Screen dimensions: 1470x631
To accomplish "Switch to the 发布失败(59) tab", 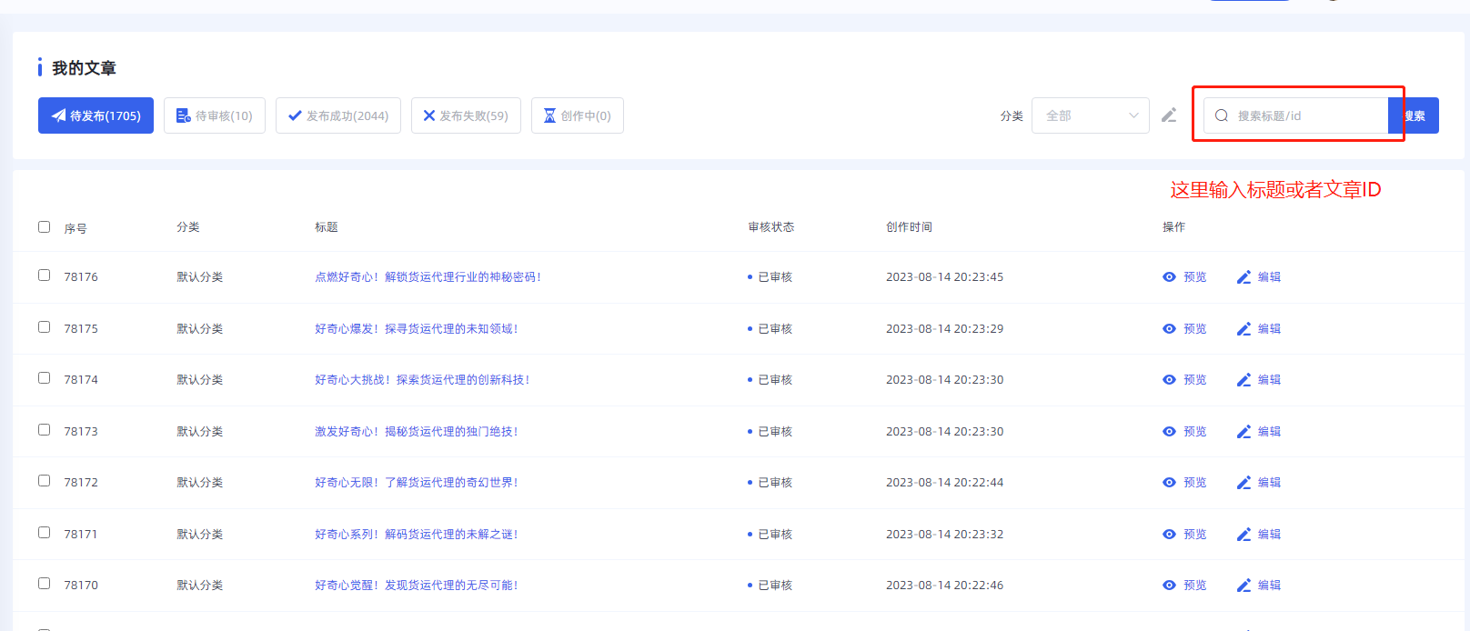I will pyautogui.click(x=466, y=115).
